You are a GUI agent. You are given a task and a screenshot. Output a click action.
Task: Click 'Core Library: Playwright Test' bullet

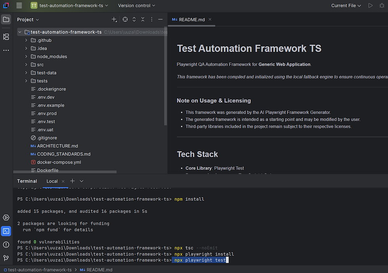215,168
